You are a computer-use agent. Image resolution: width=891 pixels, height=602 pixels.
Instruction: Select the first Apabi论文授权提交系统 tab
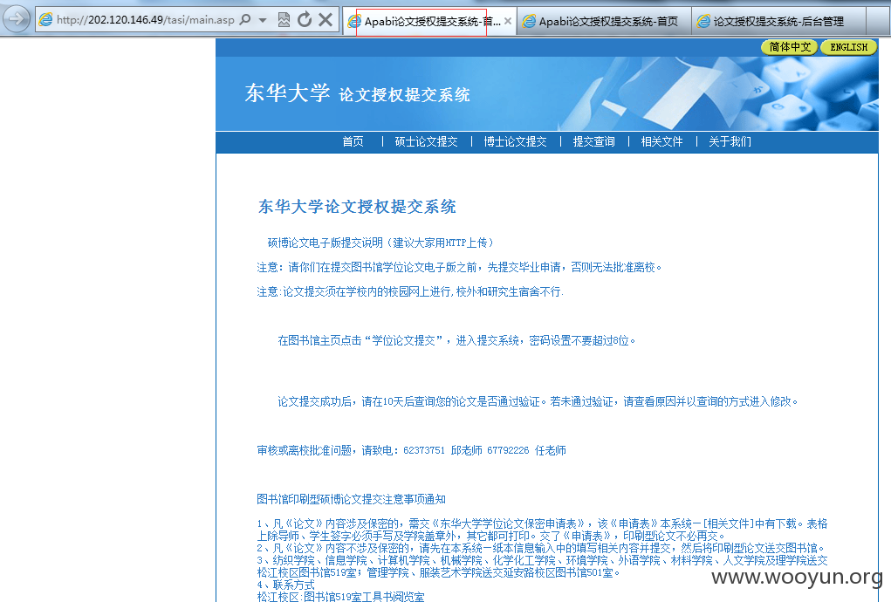point(429,22)
